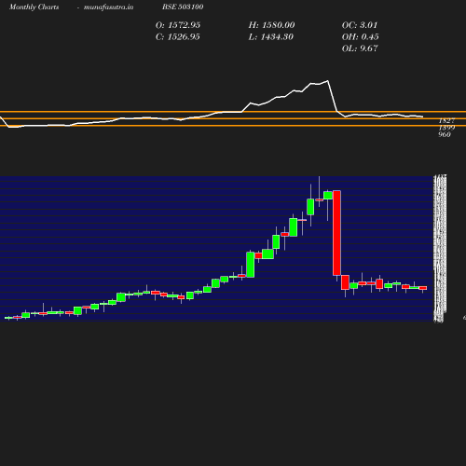The height and width of the screenshot is (466, 466).
Task: Click the 960 price level label
Action: point(445,134)
